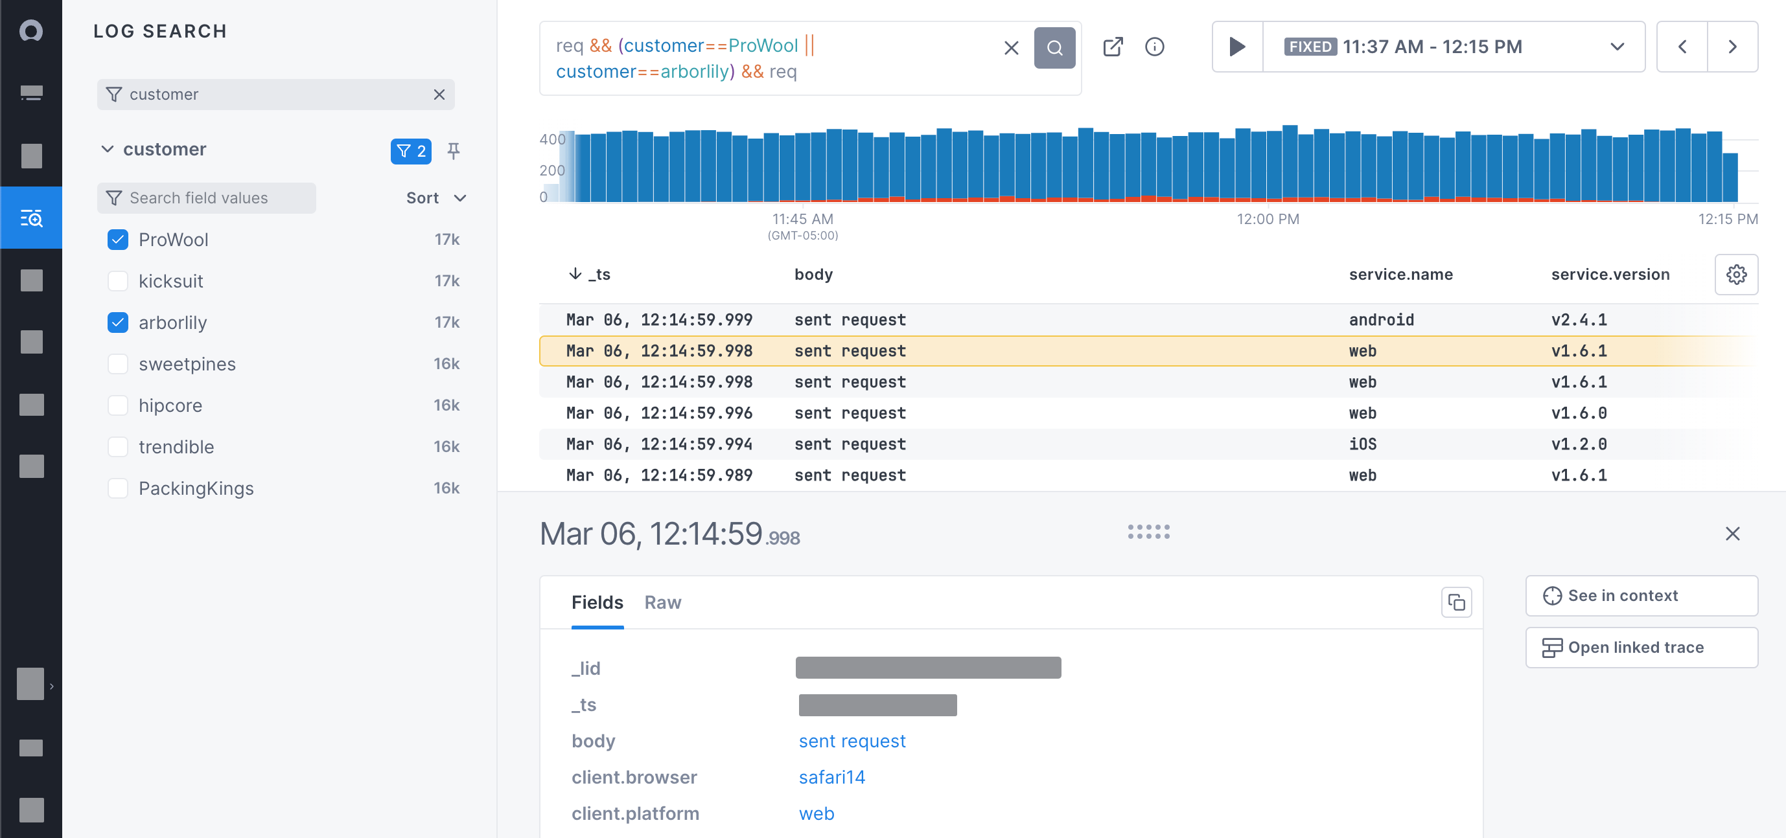
Task: Click the query info icon
Action: click(x=1155, y=47)
